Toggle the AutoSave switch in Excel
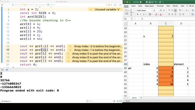Image resolution: width=195 pixels, height=110 pixels. (142, 2)
